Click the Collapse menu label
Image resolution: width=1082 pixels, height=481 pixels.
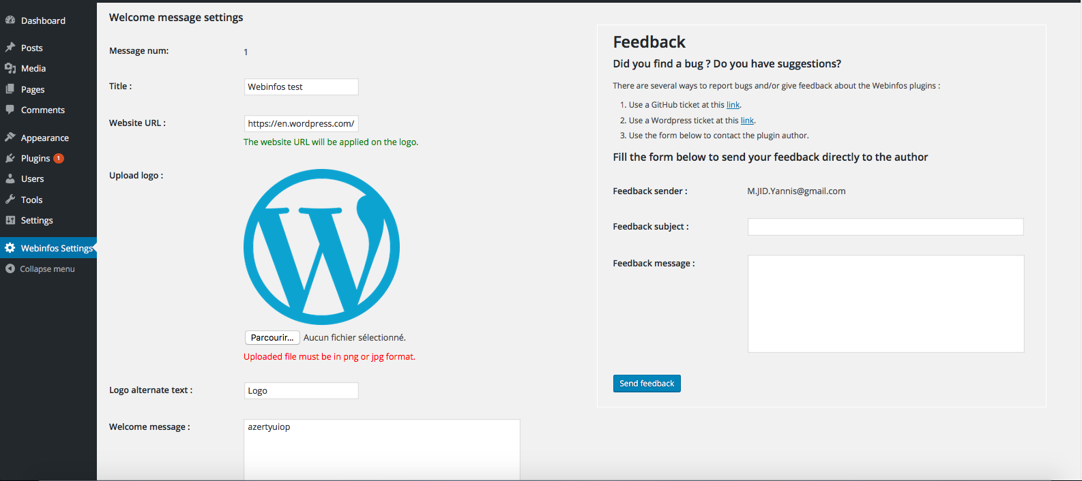point(47,269)
